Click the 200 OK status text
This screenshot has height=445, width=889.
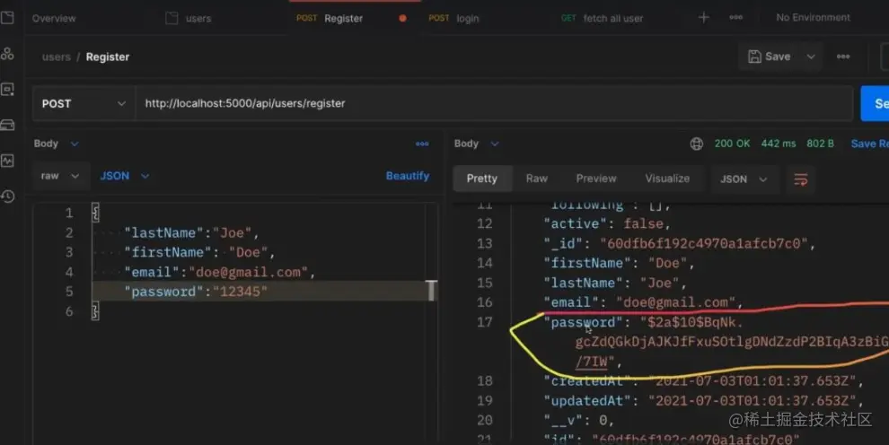(x=732, y=144)
